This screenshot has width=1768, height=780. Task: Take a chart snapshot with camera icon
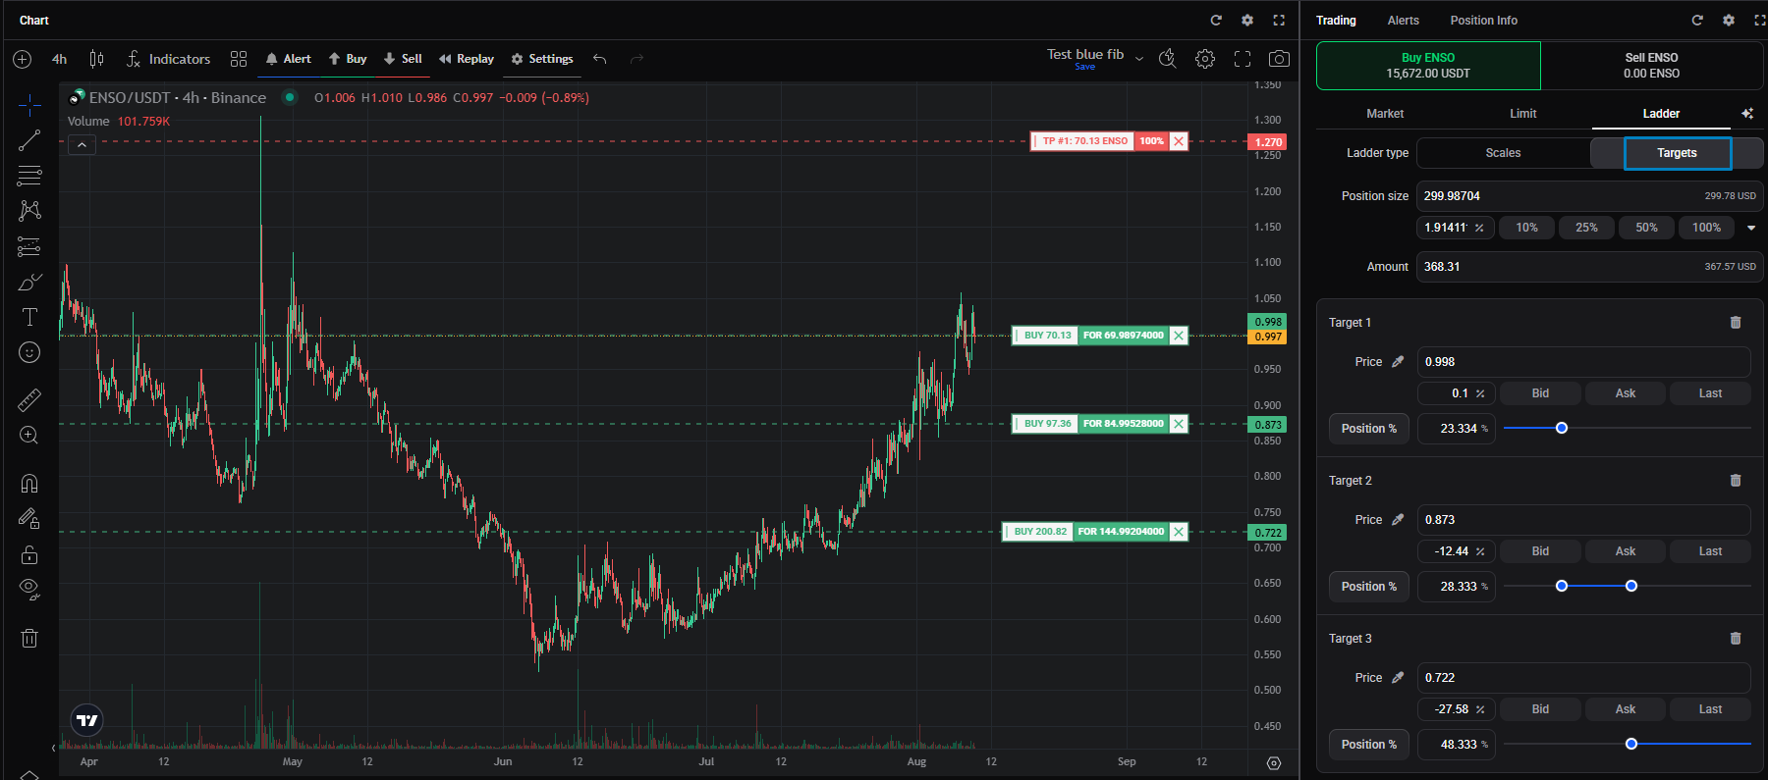coord(1279,59)
